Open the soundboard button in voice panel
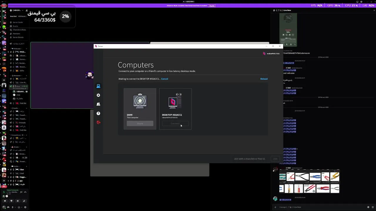The height and width of the screenshot is (211, 376). point(24,201)
